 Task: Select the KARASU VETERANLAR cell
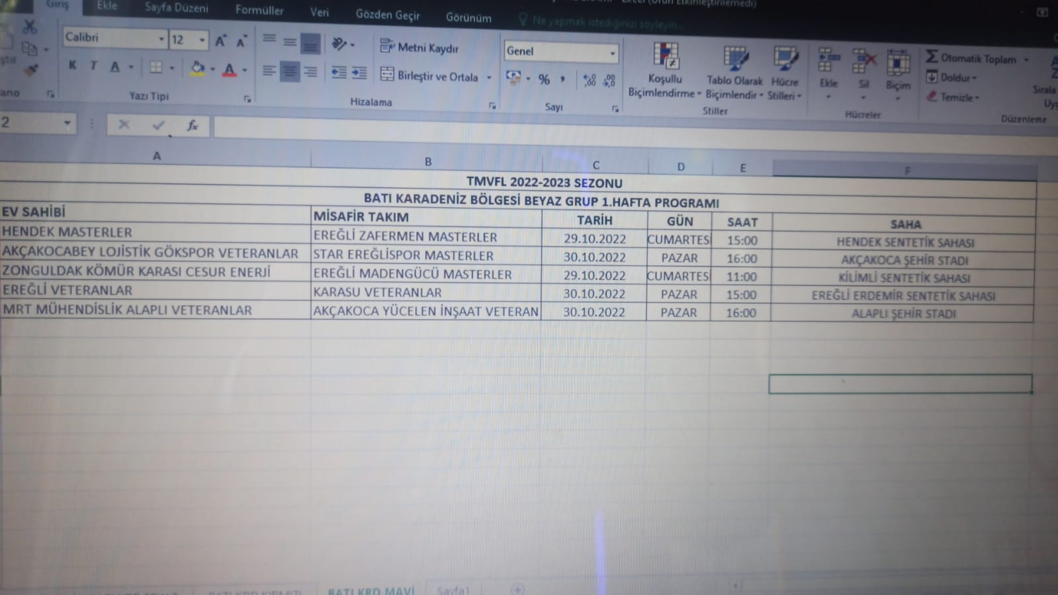[425, 293]
